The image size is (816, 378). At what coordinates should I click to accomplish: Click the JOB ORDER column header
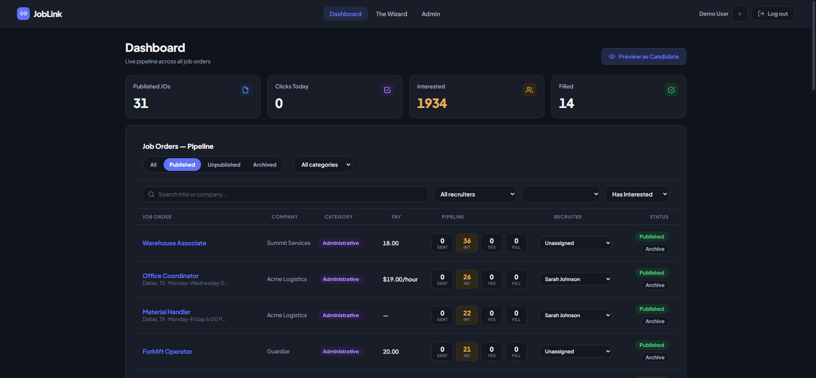click(x=157, y=217)
